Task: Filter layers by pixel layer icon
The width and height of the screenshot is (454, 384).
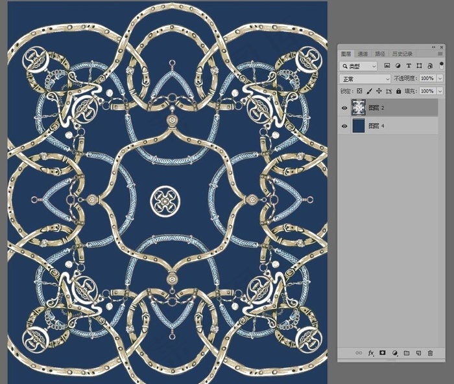Action: point(387,66)
